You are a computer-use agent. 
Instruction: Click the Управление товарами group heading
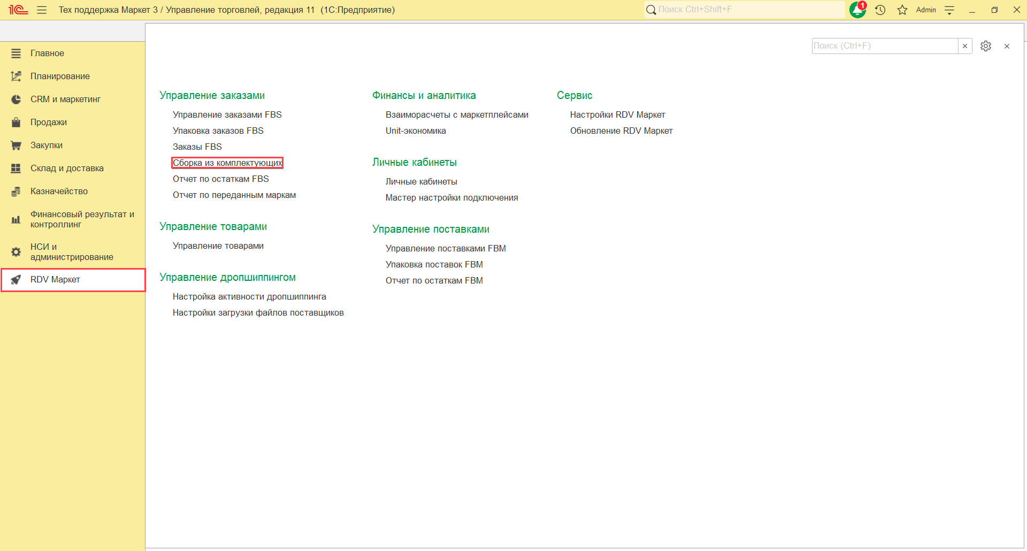click(x=213, y=227)
